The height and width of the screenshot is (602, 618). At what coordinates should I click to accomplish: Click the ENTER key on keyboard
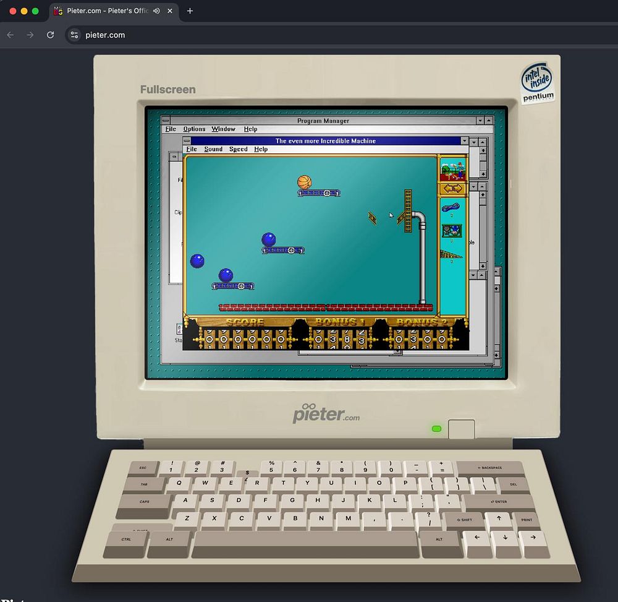tap(498, 502)
